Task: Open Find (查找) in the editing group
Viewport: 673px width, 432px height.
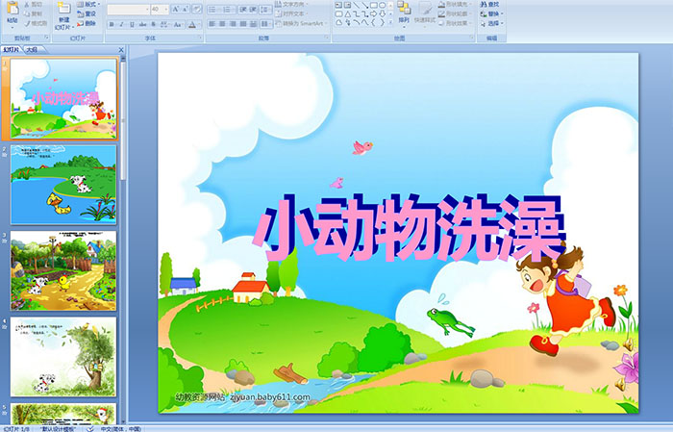Action: click(490, 4)
